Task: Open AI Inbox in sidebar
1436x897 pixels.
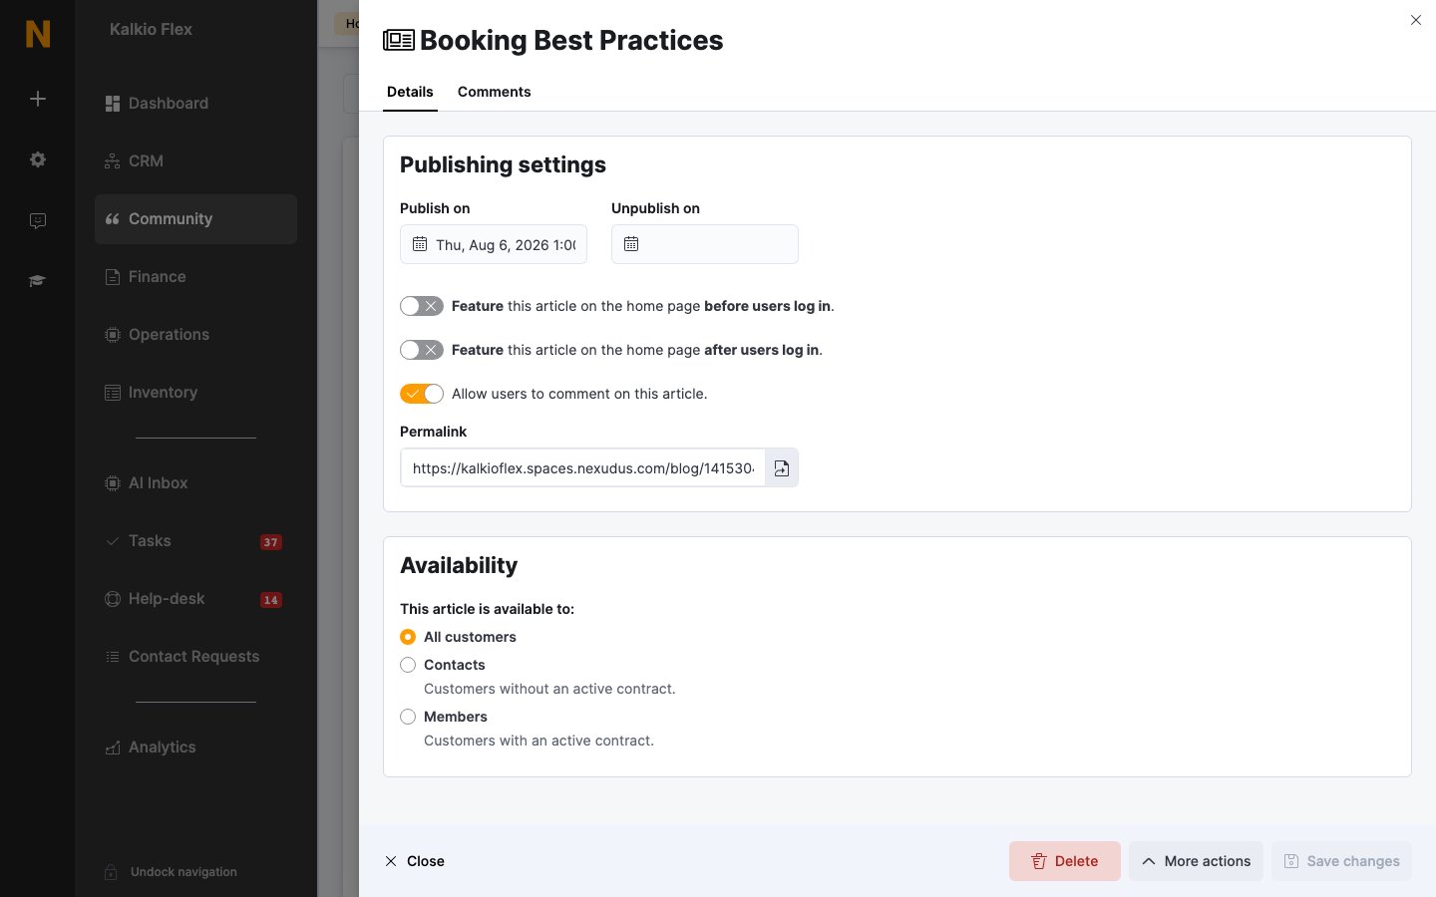Action: (x=195, y=483)
